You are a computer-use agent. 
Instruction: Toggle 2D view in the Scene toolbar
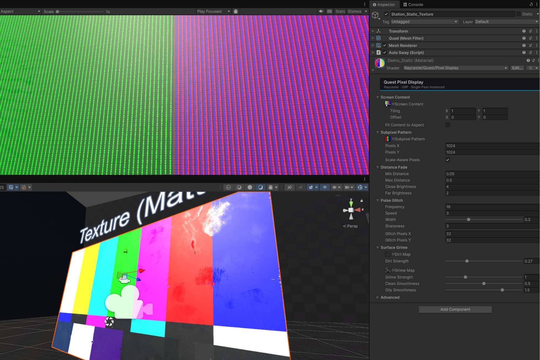(290, 187)
